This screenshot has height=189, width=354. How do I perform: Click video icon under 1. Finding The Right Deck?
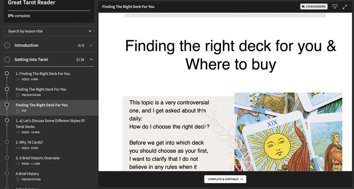(x=18, y=79)
